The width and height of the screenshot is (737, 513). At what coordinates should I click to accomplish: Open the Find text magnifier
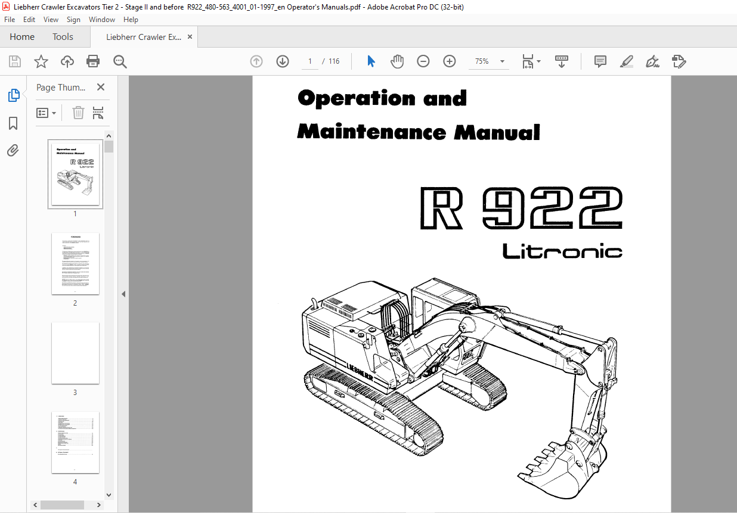[x=120, y=61]
